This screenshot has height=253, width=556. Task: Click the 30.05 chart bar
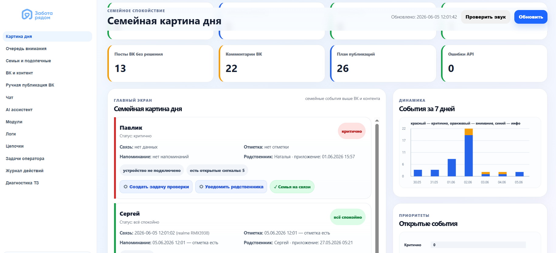coord(418,173)
